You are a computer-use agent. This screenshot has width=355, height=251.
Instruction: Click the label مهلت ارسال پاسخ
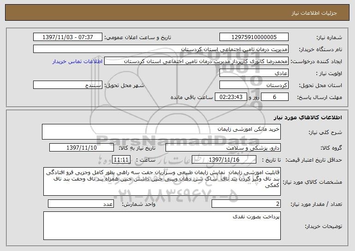coord(319,98)
